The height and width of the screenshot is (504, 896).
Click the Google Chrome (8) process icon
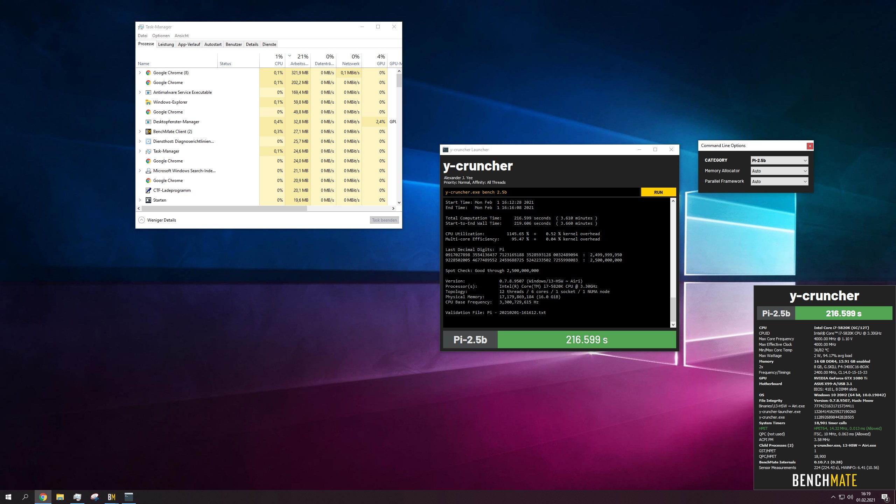[x=148, y=73]
